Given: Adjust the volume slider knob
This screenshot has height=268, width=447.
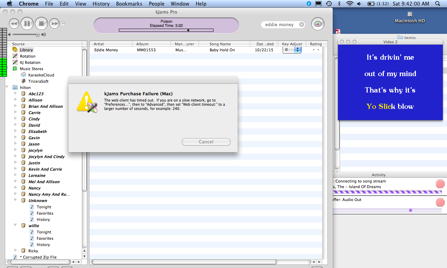Looking at the screenshot, I should point(37,35).
